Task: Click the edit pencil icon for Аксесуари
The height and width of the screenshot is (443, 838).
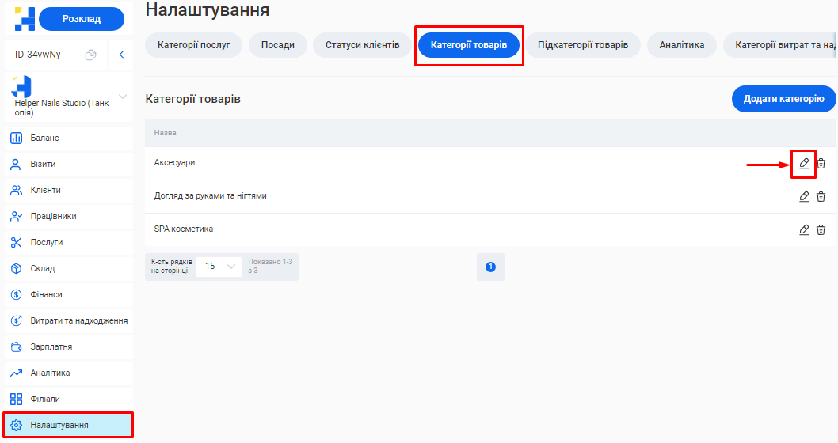Action: (804, 163)
